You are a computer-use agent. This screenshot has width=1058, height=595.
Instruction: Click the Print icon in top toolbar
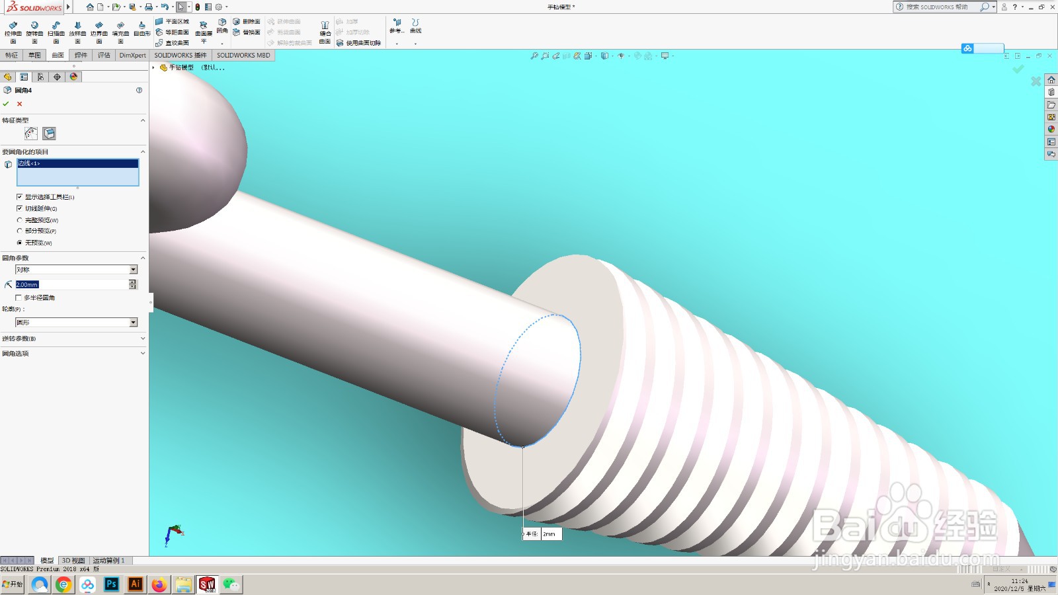[x=149, y=7]
